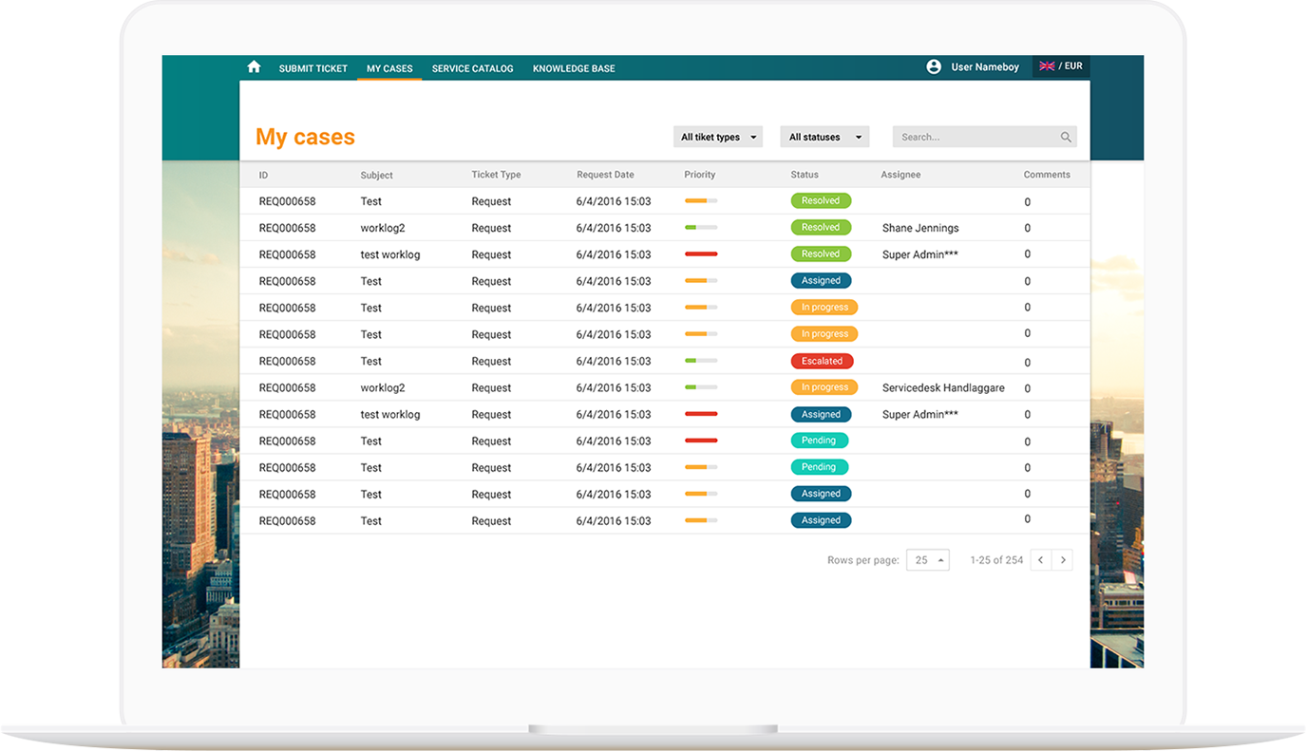Click the UK flag language icon
Viewport: 1307px width, 751px height.
(1048, 66)
